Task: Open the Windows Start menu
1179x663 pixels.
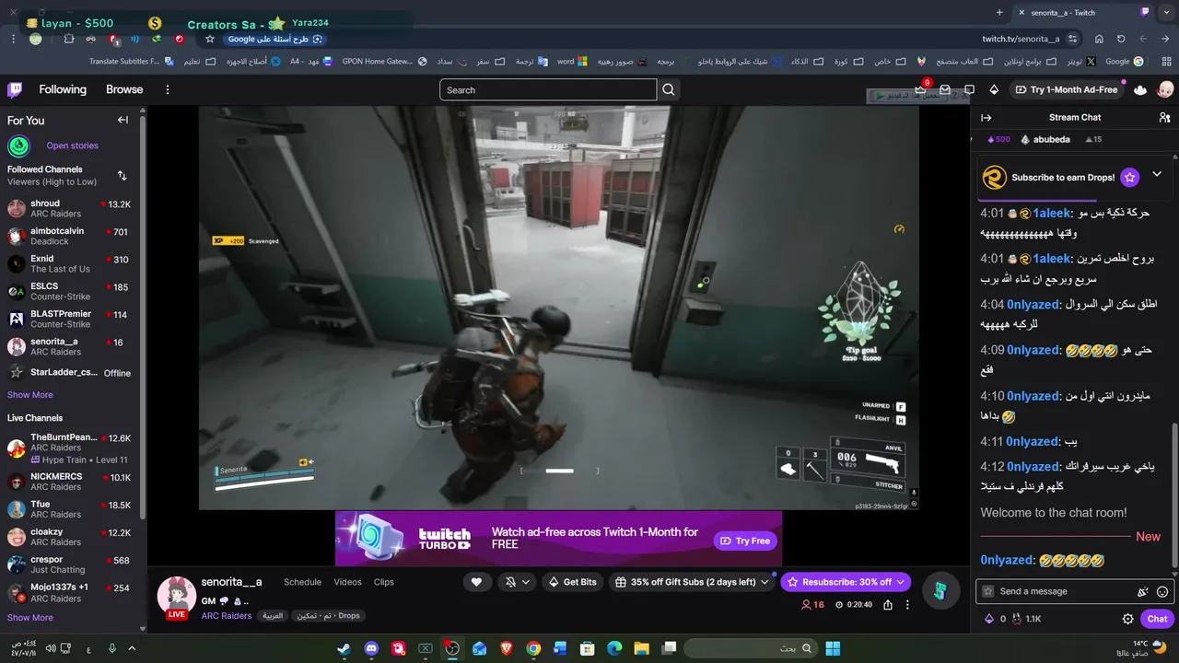Action: 833,648
